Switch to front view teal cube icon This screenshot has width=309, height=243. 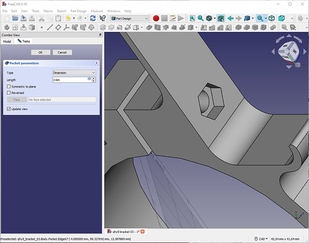coord(282,18)
